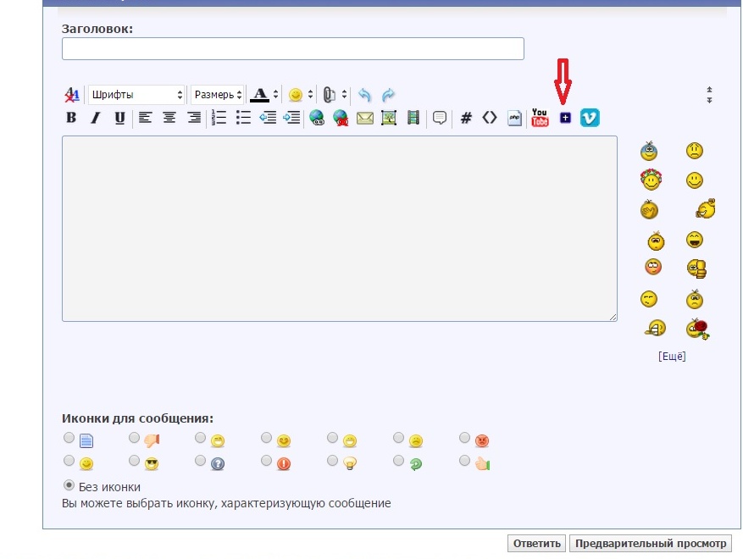The image size is (743, 559).
Task: Click the YouTube video insert icon
Action: [540, 119]
